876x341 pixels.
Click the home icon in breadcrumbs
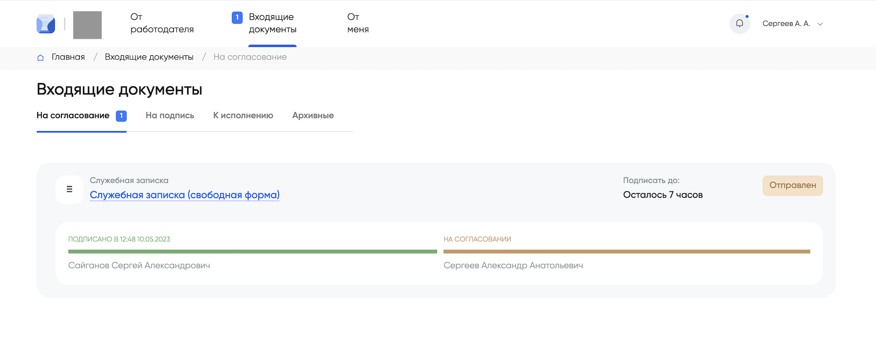pyautogui.click(x=41, y=58)
